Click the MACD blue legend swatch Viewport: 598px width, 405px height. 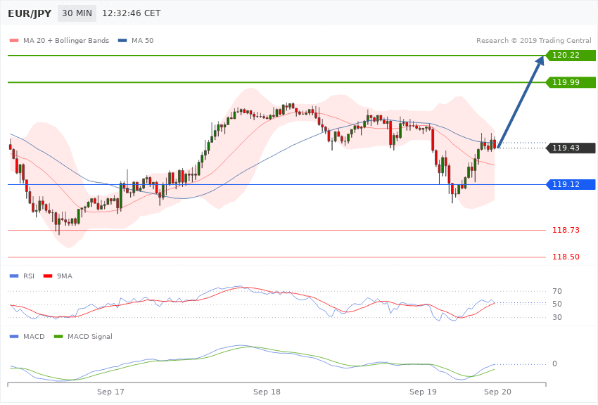point(14,336)
